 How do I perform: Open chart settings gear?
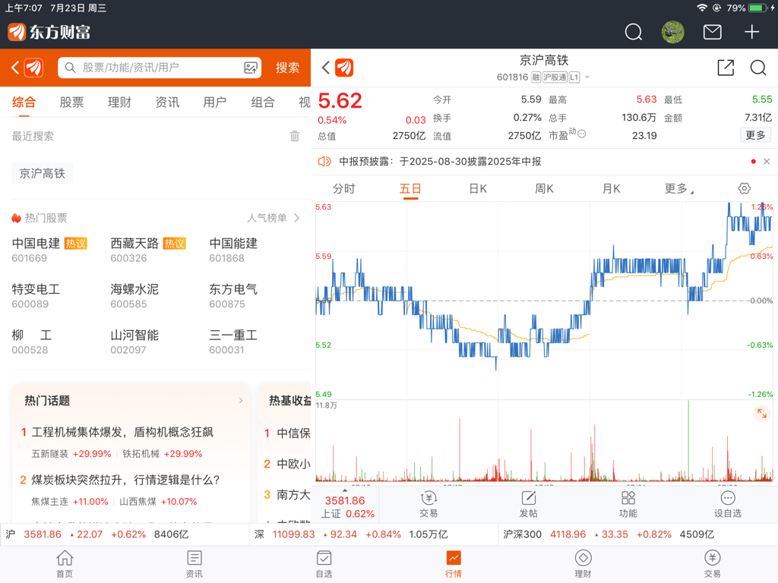click(x=745, y=188)
